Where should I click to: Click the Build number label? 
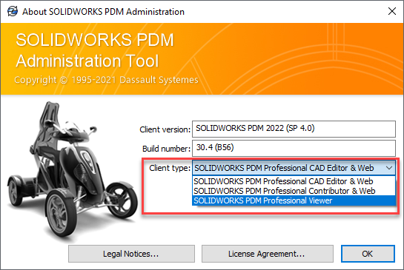(x=166, y=149)
